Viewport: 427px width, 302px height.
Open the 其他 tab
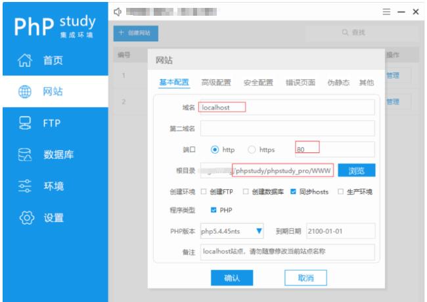click(x=367, y=82)
